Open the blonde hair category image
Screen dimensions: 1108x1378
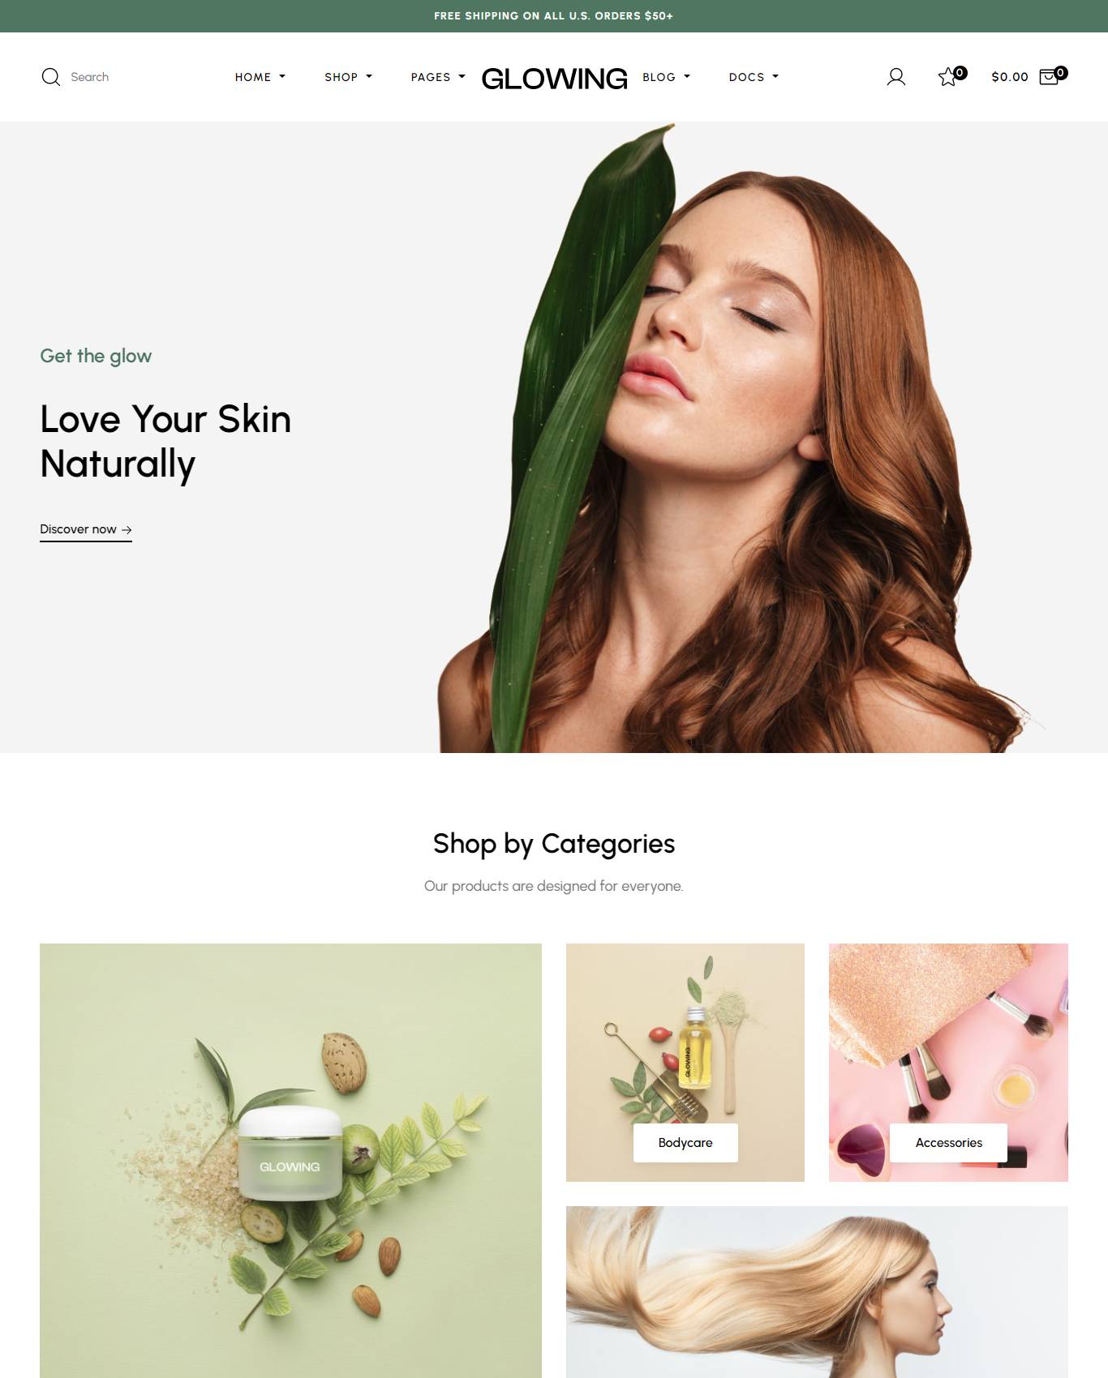(817, 1292)
